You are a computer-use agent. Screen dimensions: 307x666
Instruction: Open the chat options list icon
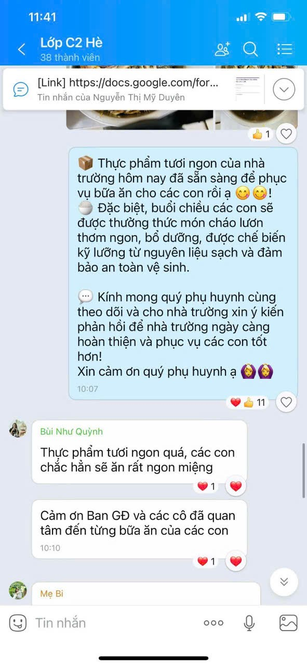pos(285,49)
